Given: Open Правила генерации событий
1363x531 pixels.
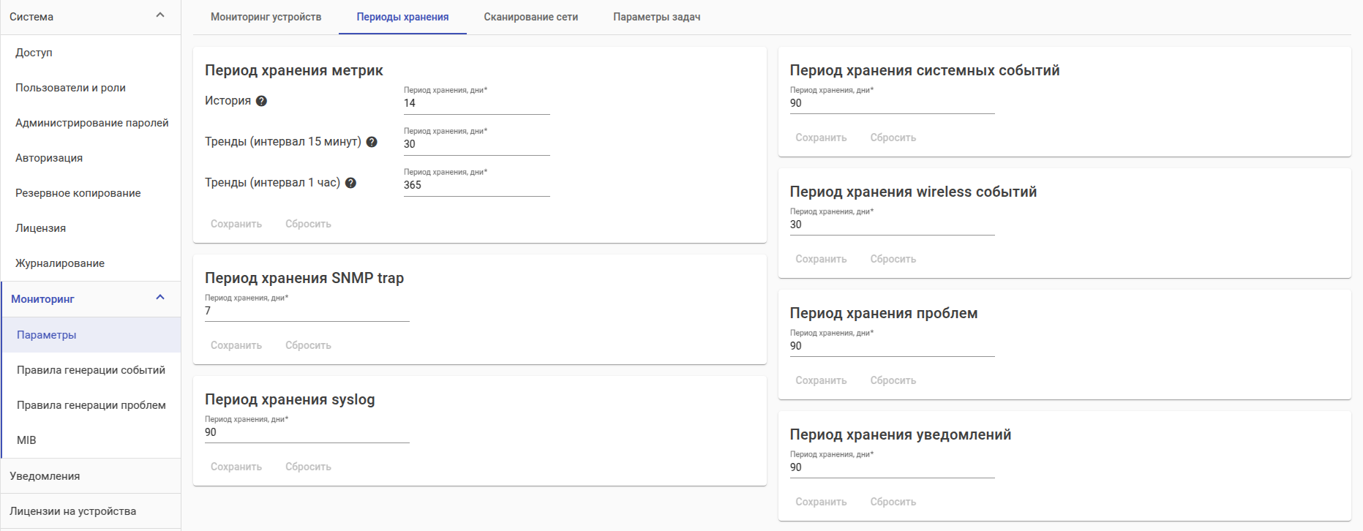Looking at the screenshot, I should [91, 370].
